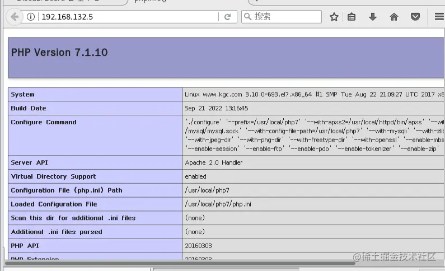This screenshot has height=271, width=445.
Task: Focus the address bar showing 192.168.132.5
Action: point(128,17)
